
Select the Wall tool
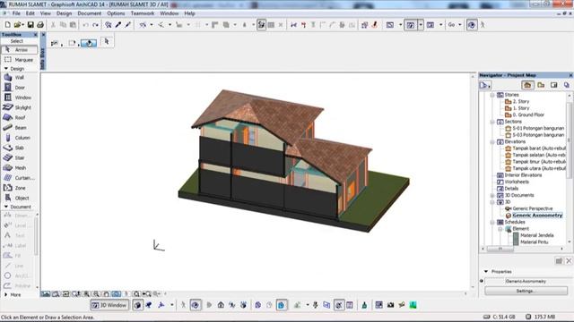point(19,78)
